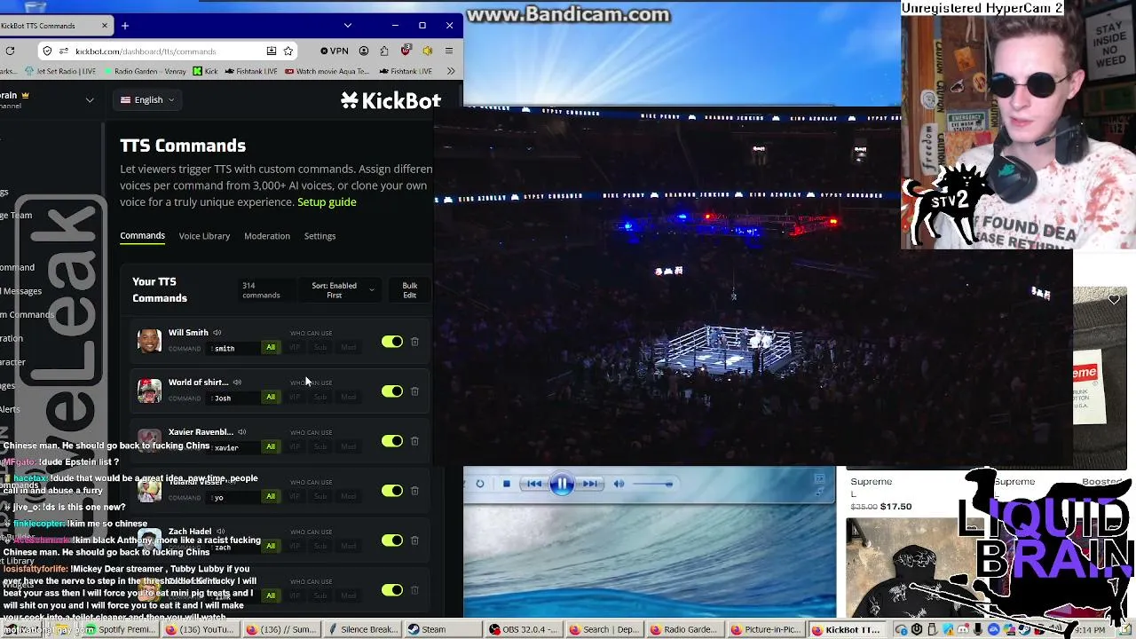
Task: Play Zach Hadel voice preview
Action: coord(220,532)
